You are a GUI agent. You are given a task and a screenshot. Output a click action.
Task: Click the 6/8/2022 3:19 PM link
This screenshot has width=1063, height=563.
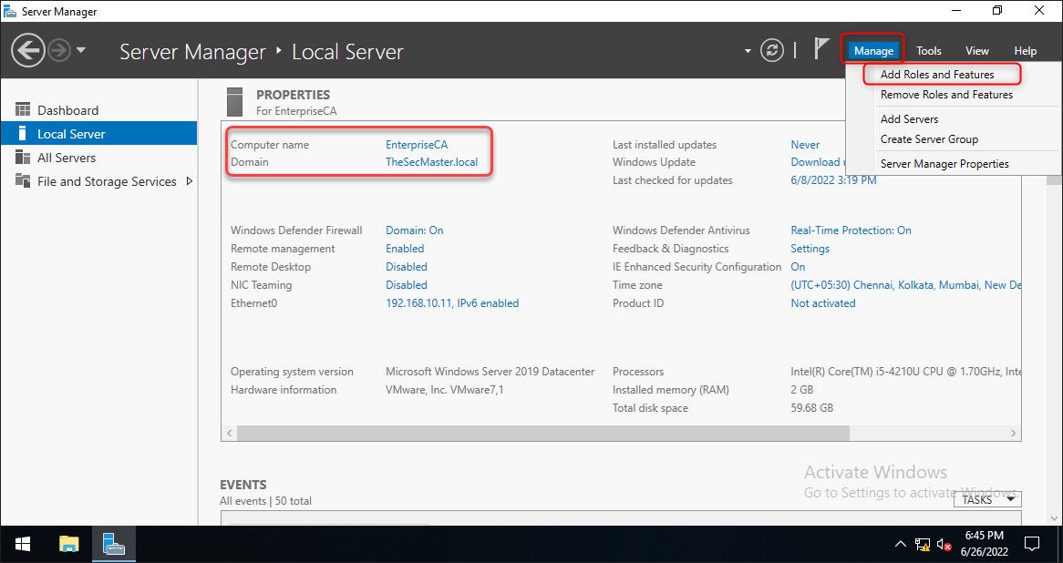[833, 180]
